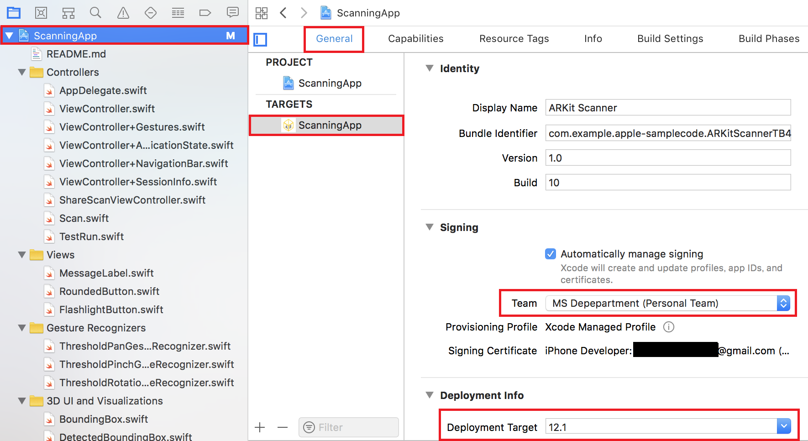
Task: Select ViewController+Gestures.swift file
Action: 132,127
